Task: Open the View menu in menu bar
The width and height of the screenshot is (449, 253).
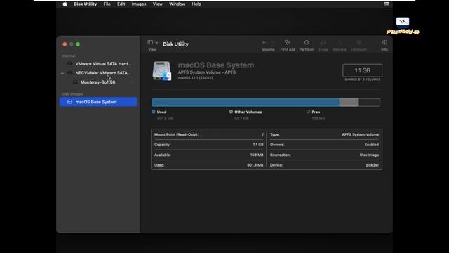Action: 157,4
